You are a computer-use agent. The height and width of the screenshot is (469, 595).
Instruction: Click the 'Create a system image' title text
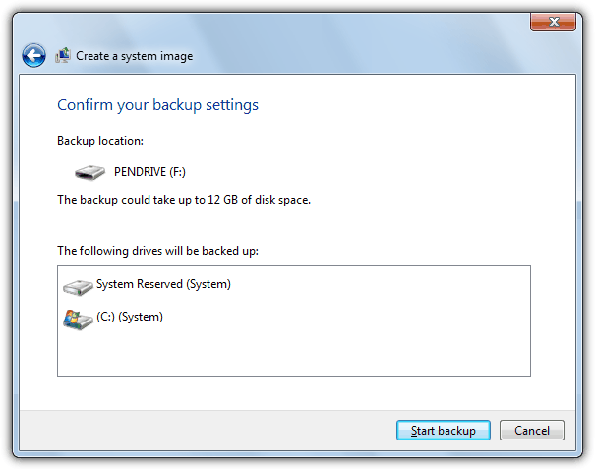135,56
